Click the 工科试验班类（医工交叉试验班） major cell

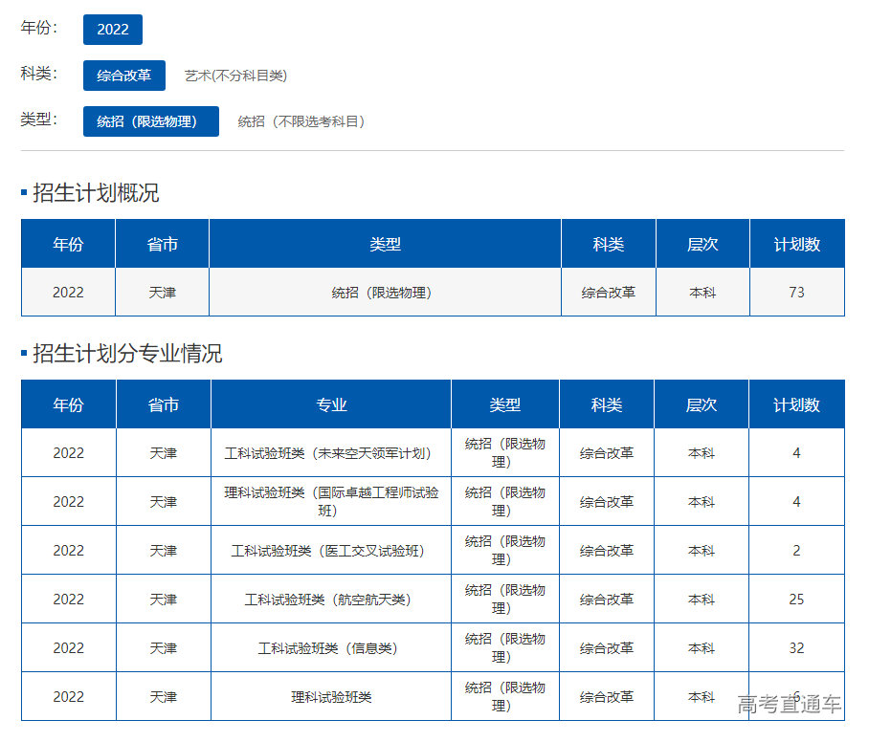coord(331,551)
